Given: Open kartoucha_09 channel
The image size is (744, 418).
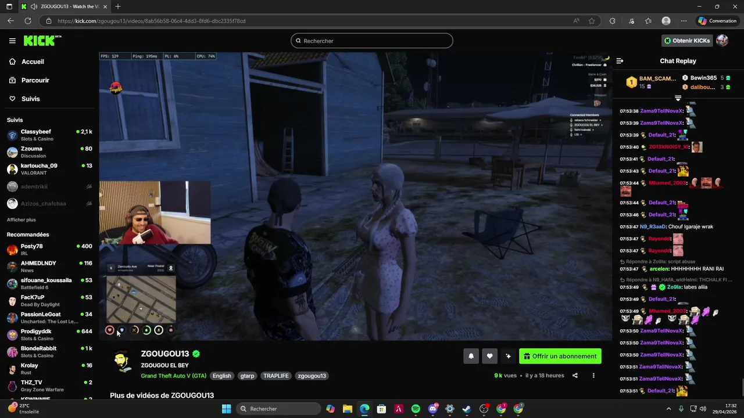Looking at the screenshot, I should (x=49, y=169).
